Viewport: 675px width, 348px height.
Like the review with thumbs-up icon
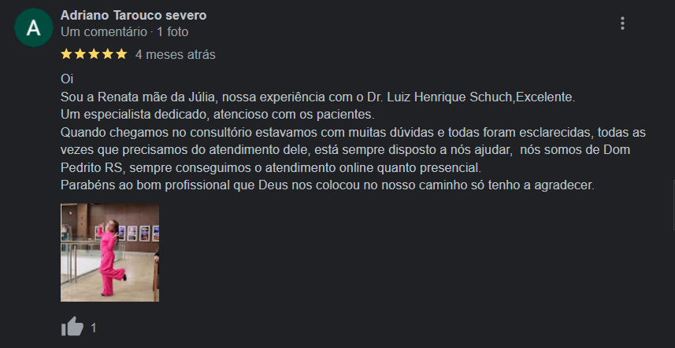(72, 327)
